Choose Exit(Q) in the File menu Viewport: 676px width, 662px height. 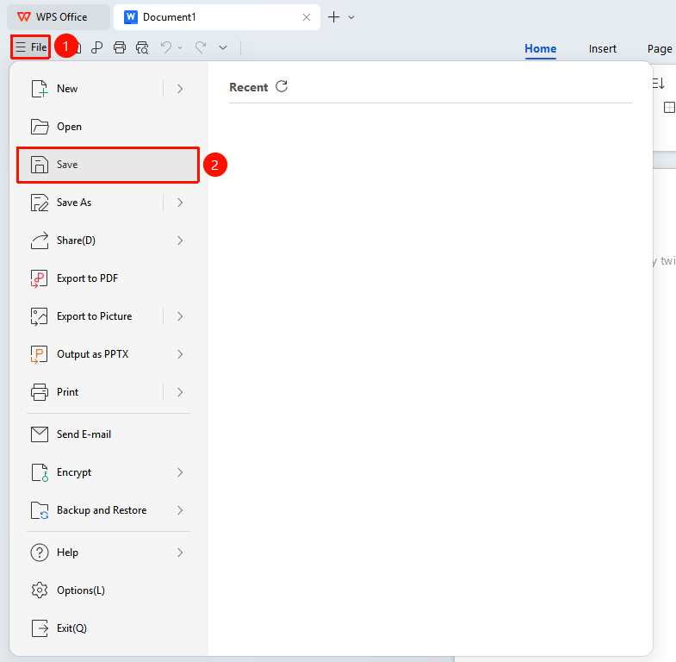[x=108, y=628]
